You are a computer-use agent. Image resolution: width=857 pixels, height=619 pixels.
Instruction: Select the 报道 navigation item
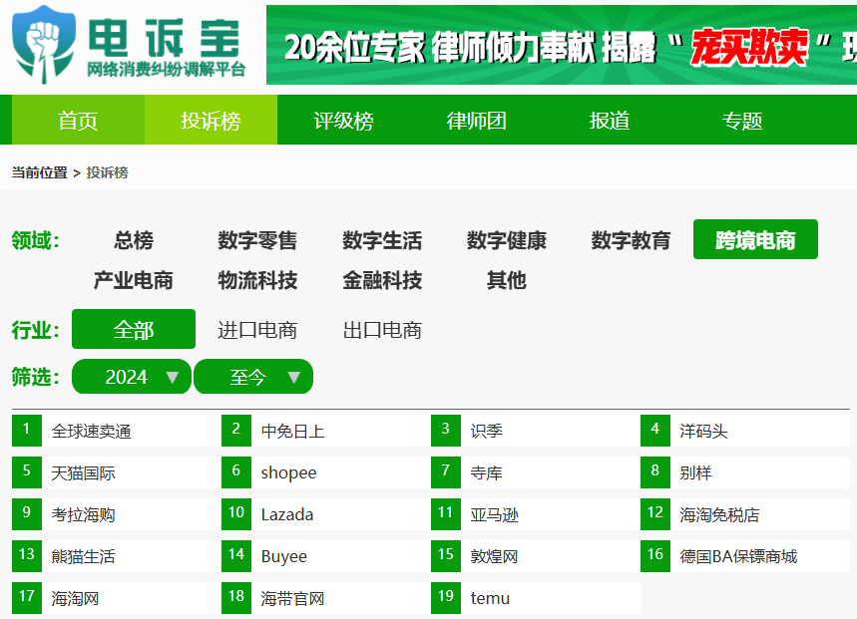[x=610, y=120]
